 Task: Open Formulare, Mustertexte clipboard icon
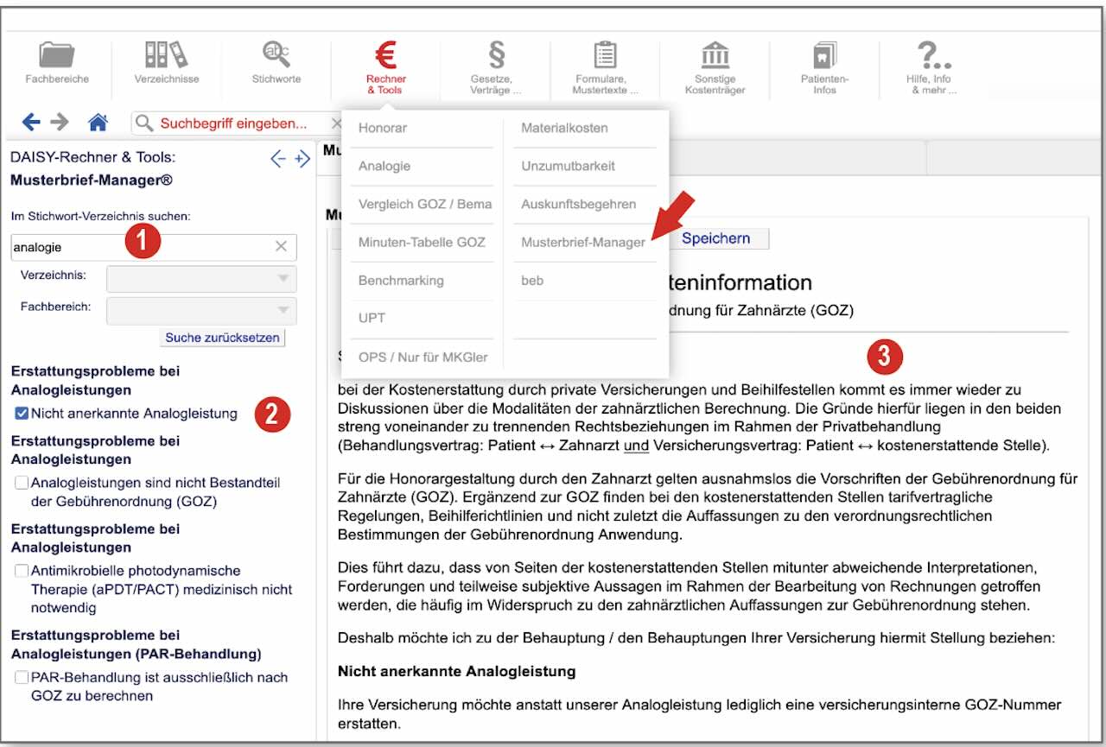pos(606,56)
